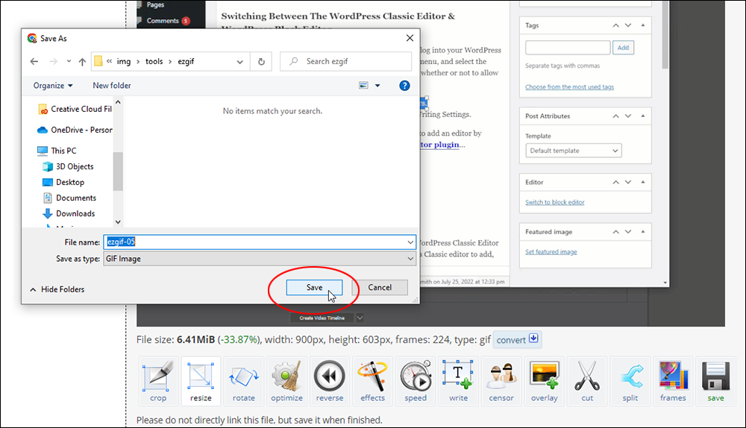746x428 pixels.
Task: Close the Save As dialog
Action: [410, 38]
